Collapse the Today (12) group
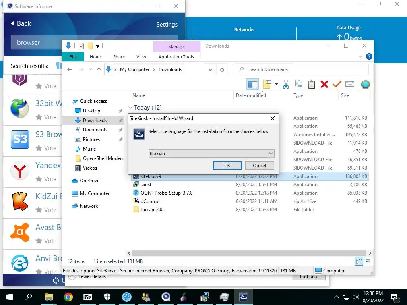Viewport: 407px width, 305px height. point(130,108)
